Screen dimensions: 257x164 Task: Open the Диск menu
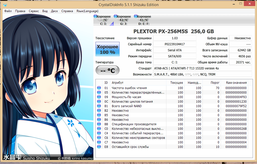(x=54, y=11)
